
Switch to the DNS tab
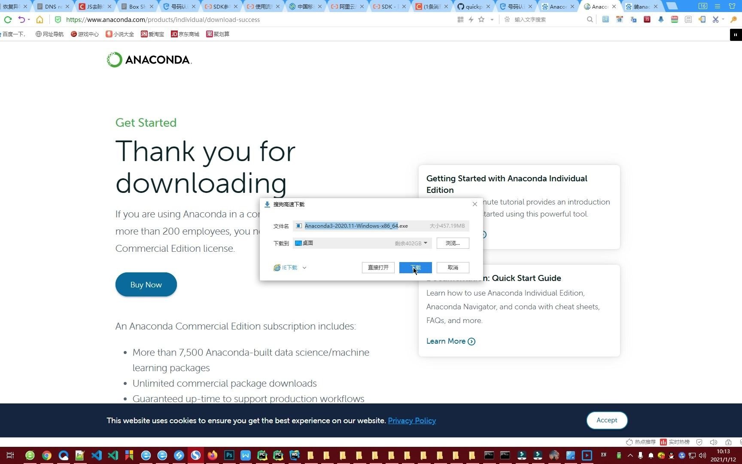(53, 6)
